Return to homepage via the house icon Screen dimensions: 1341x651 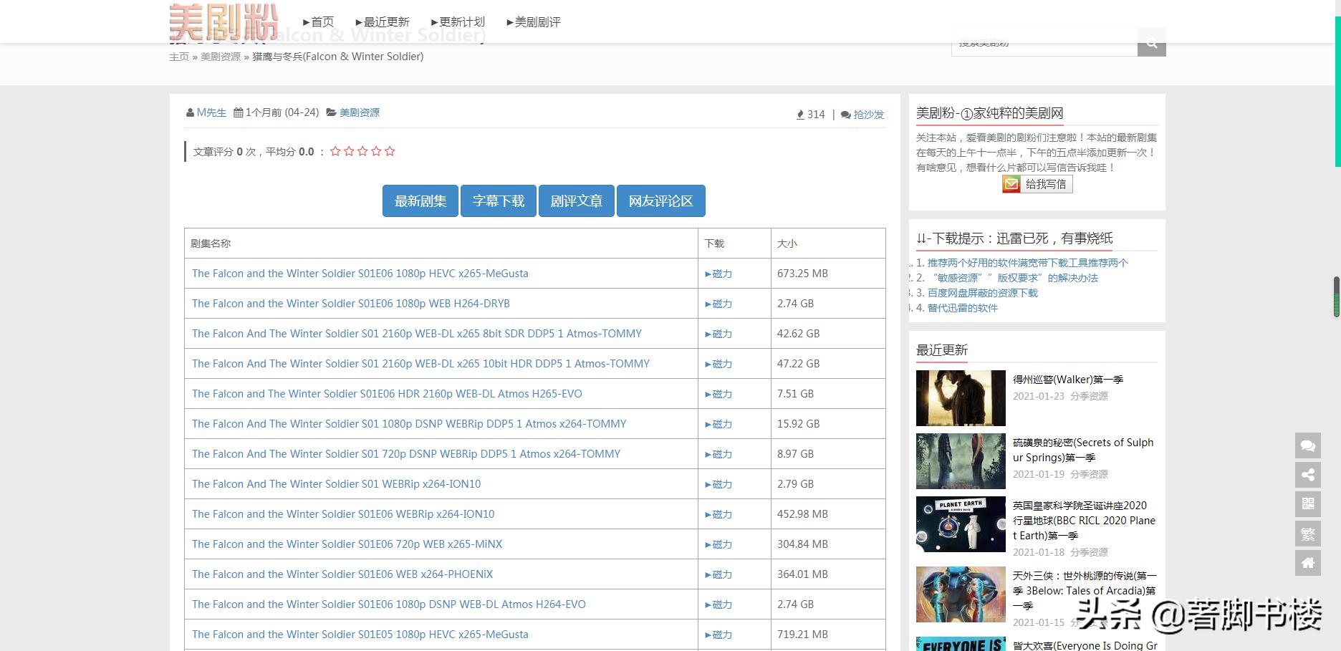[1308, 563]
